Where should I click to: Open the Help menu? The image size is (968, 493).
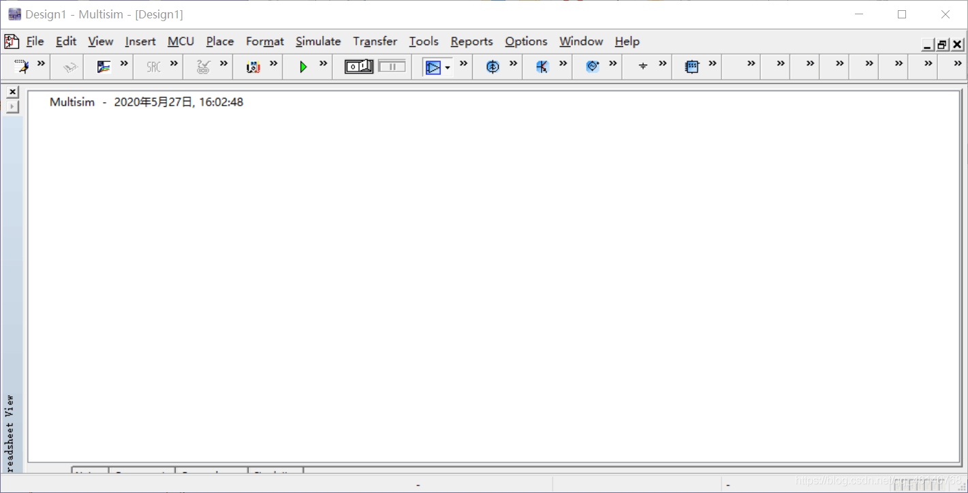coord(627,42)
